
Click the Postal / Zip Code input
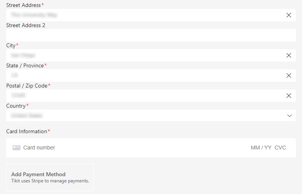click(144, 96)
